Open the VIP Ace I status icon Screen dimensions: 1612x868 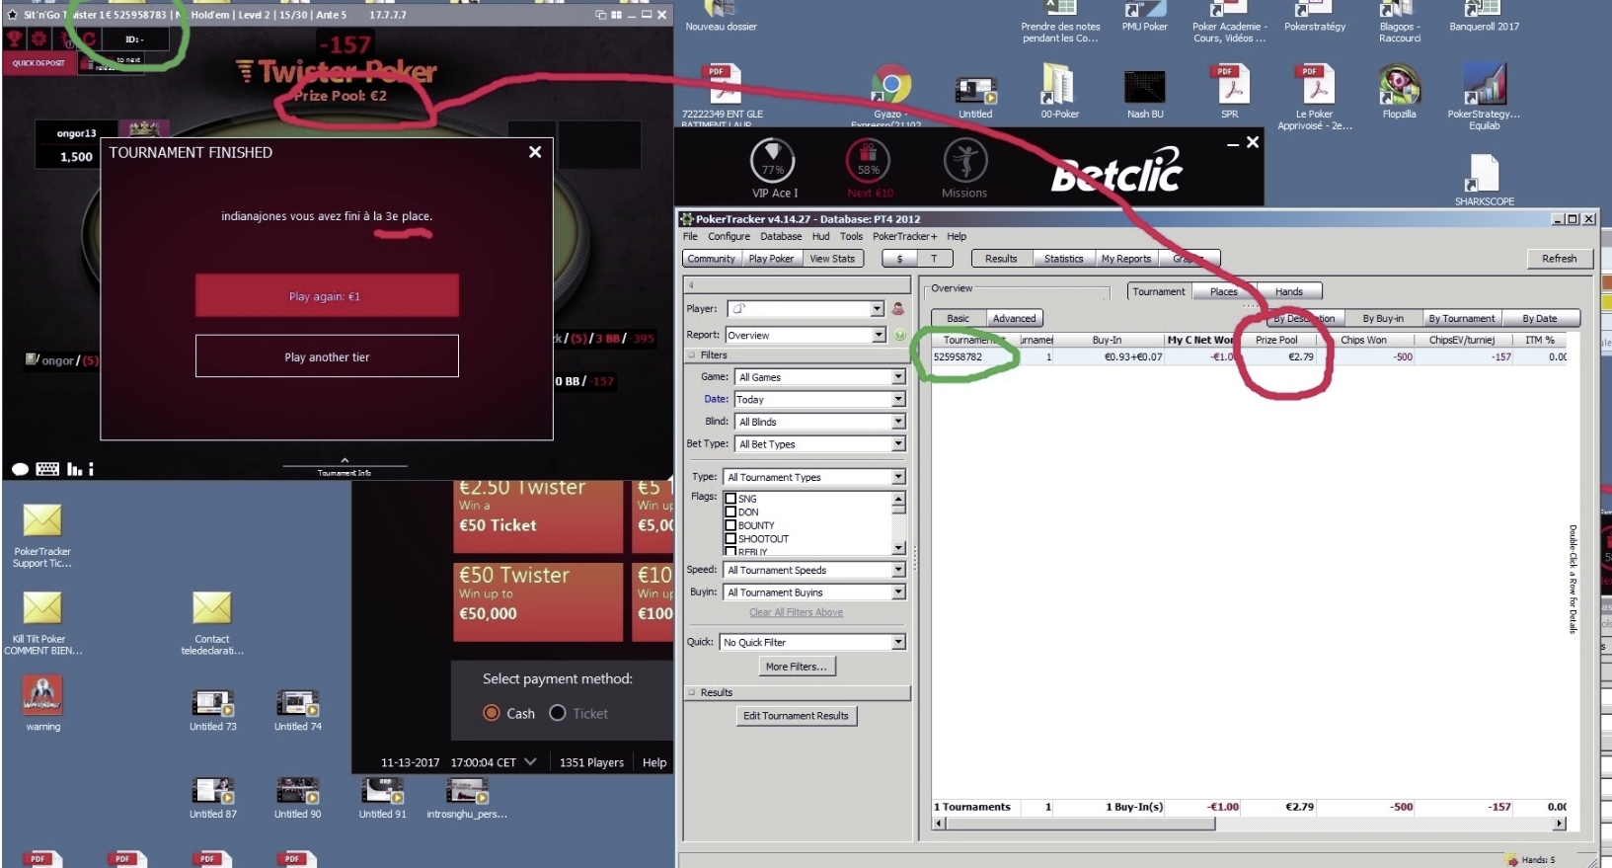coord(773,160)
